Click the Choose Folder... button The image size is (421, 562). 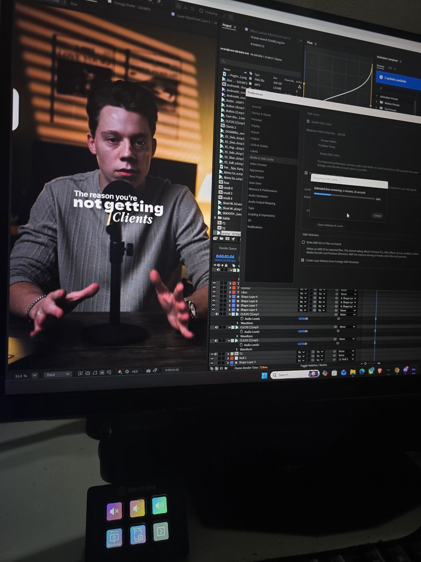coord(329,141)
